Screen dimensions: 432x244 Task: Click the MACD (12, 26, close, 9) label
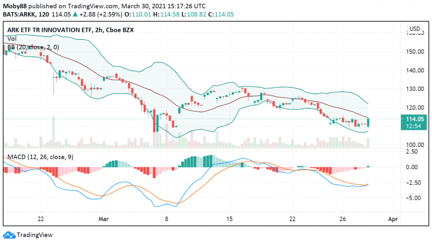40,157
